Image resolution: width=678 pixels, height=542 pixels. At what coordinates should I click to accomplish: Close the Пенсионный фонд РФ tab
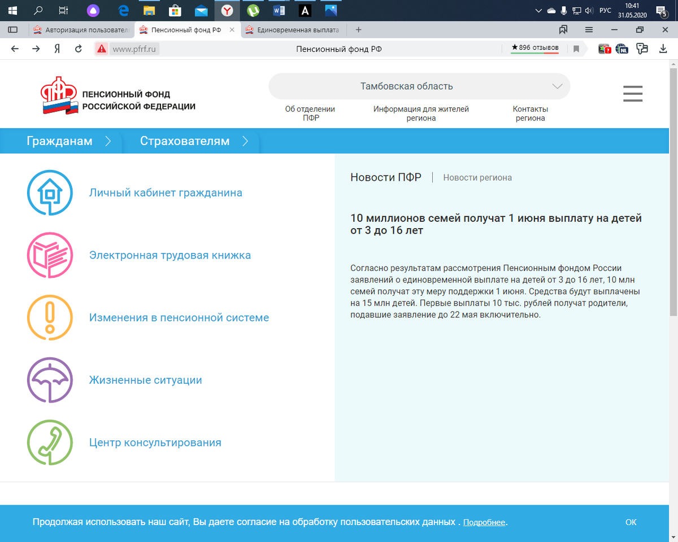click(232, 30)
